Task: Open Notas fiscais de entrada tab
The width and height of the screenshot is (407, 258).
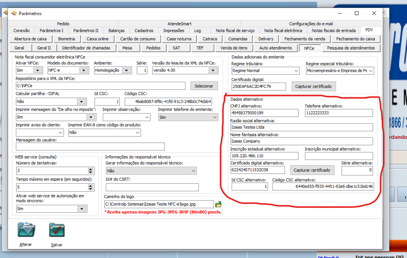Action: (334, 31)
